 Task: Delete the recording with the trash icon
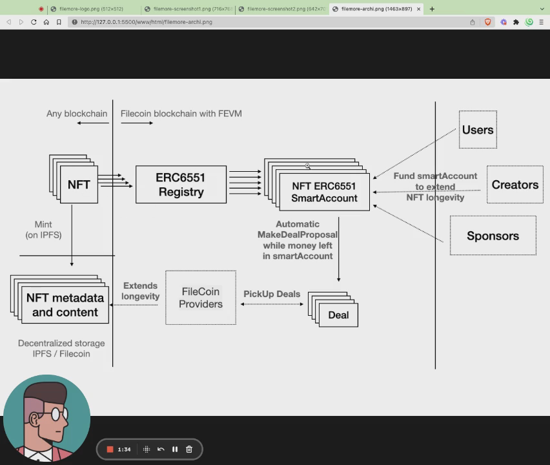coord(189,449)
